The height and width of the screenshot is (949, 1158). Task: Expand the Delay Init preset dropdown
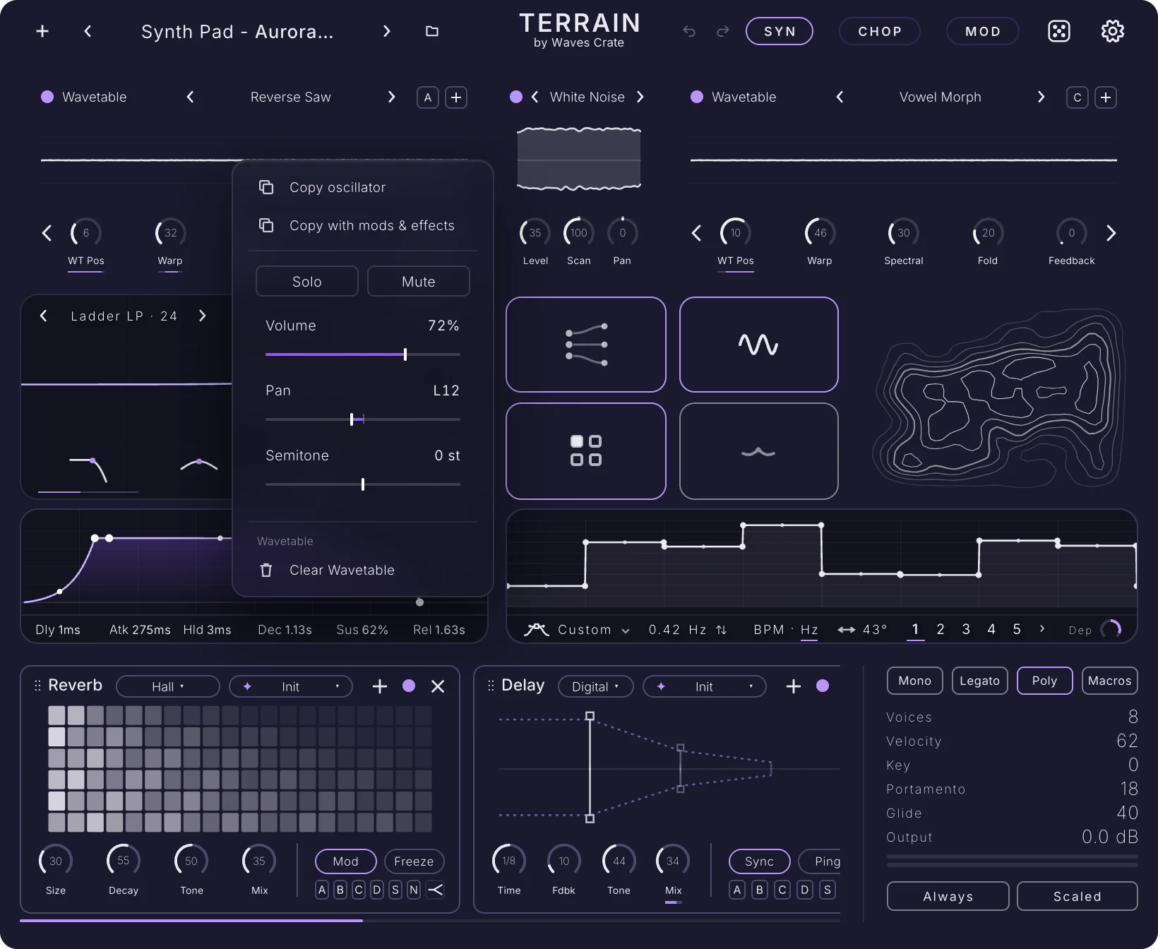click(705, 686)
